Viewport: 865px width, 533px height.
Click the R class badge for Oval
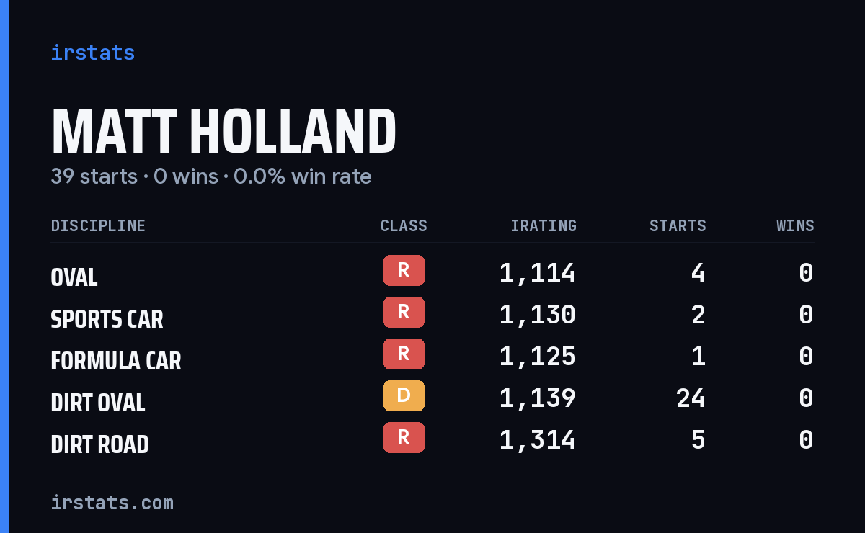404,271
